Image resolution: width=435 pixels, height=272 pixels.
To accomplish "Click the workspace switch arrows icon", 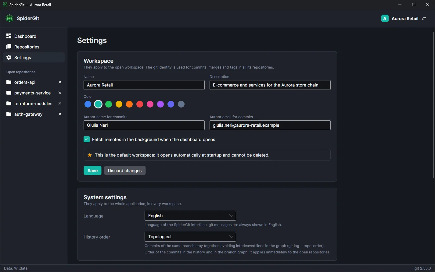I will [x=424, y=19].
